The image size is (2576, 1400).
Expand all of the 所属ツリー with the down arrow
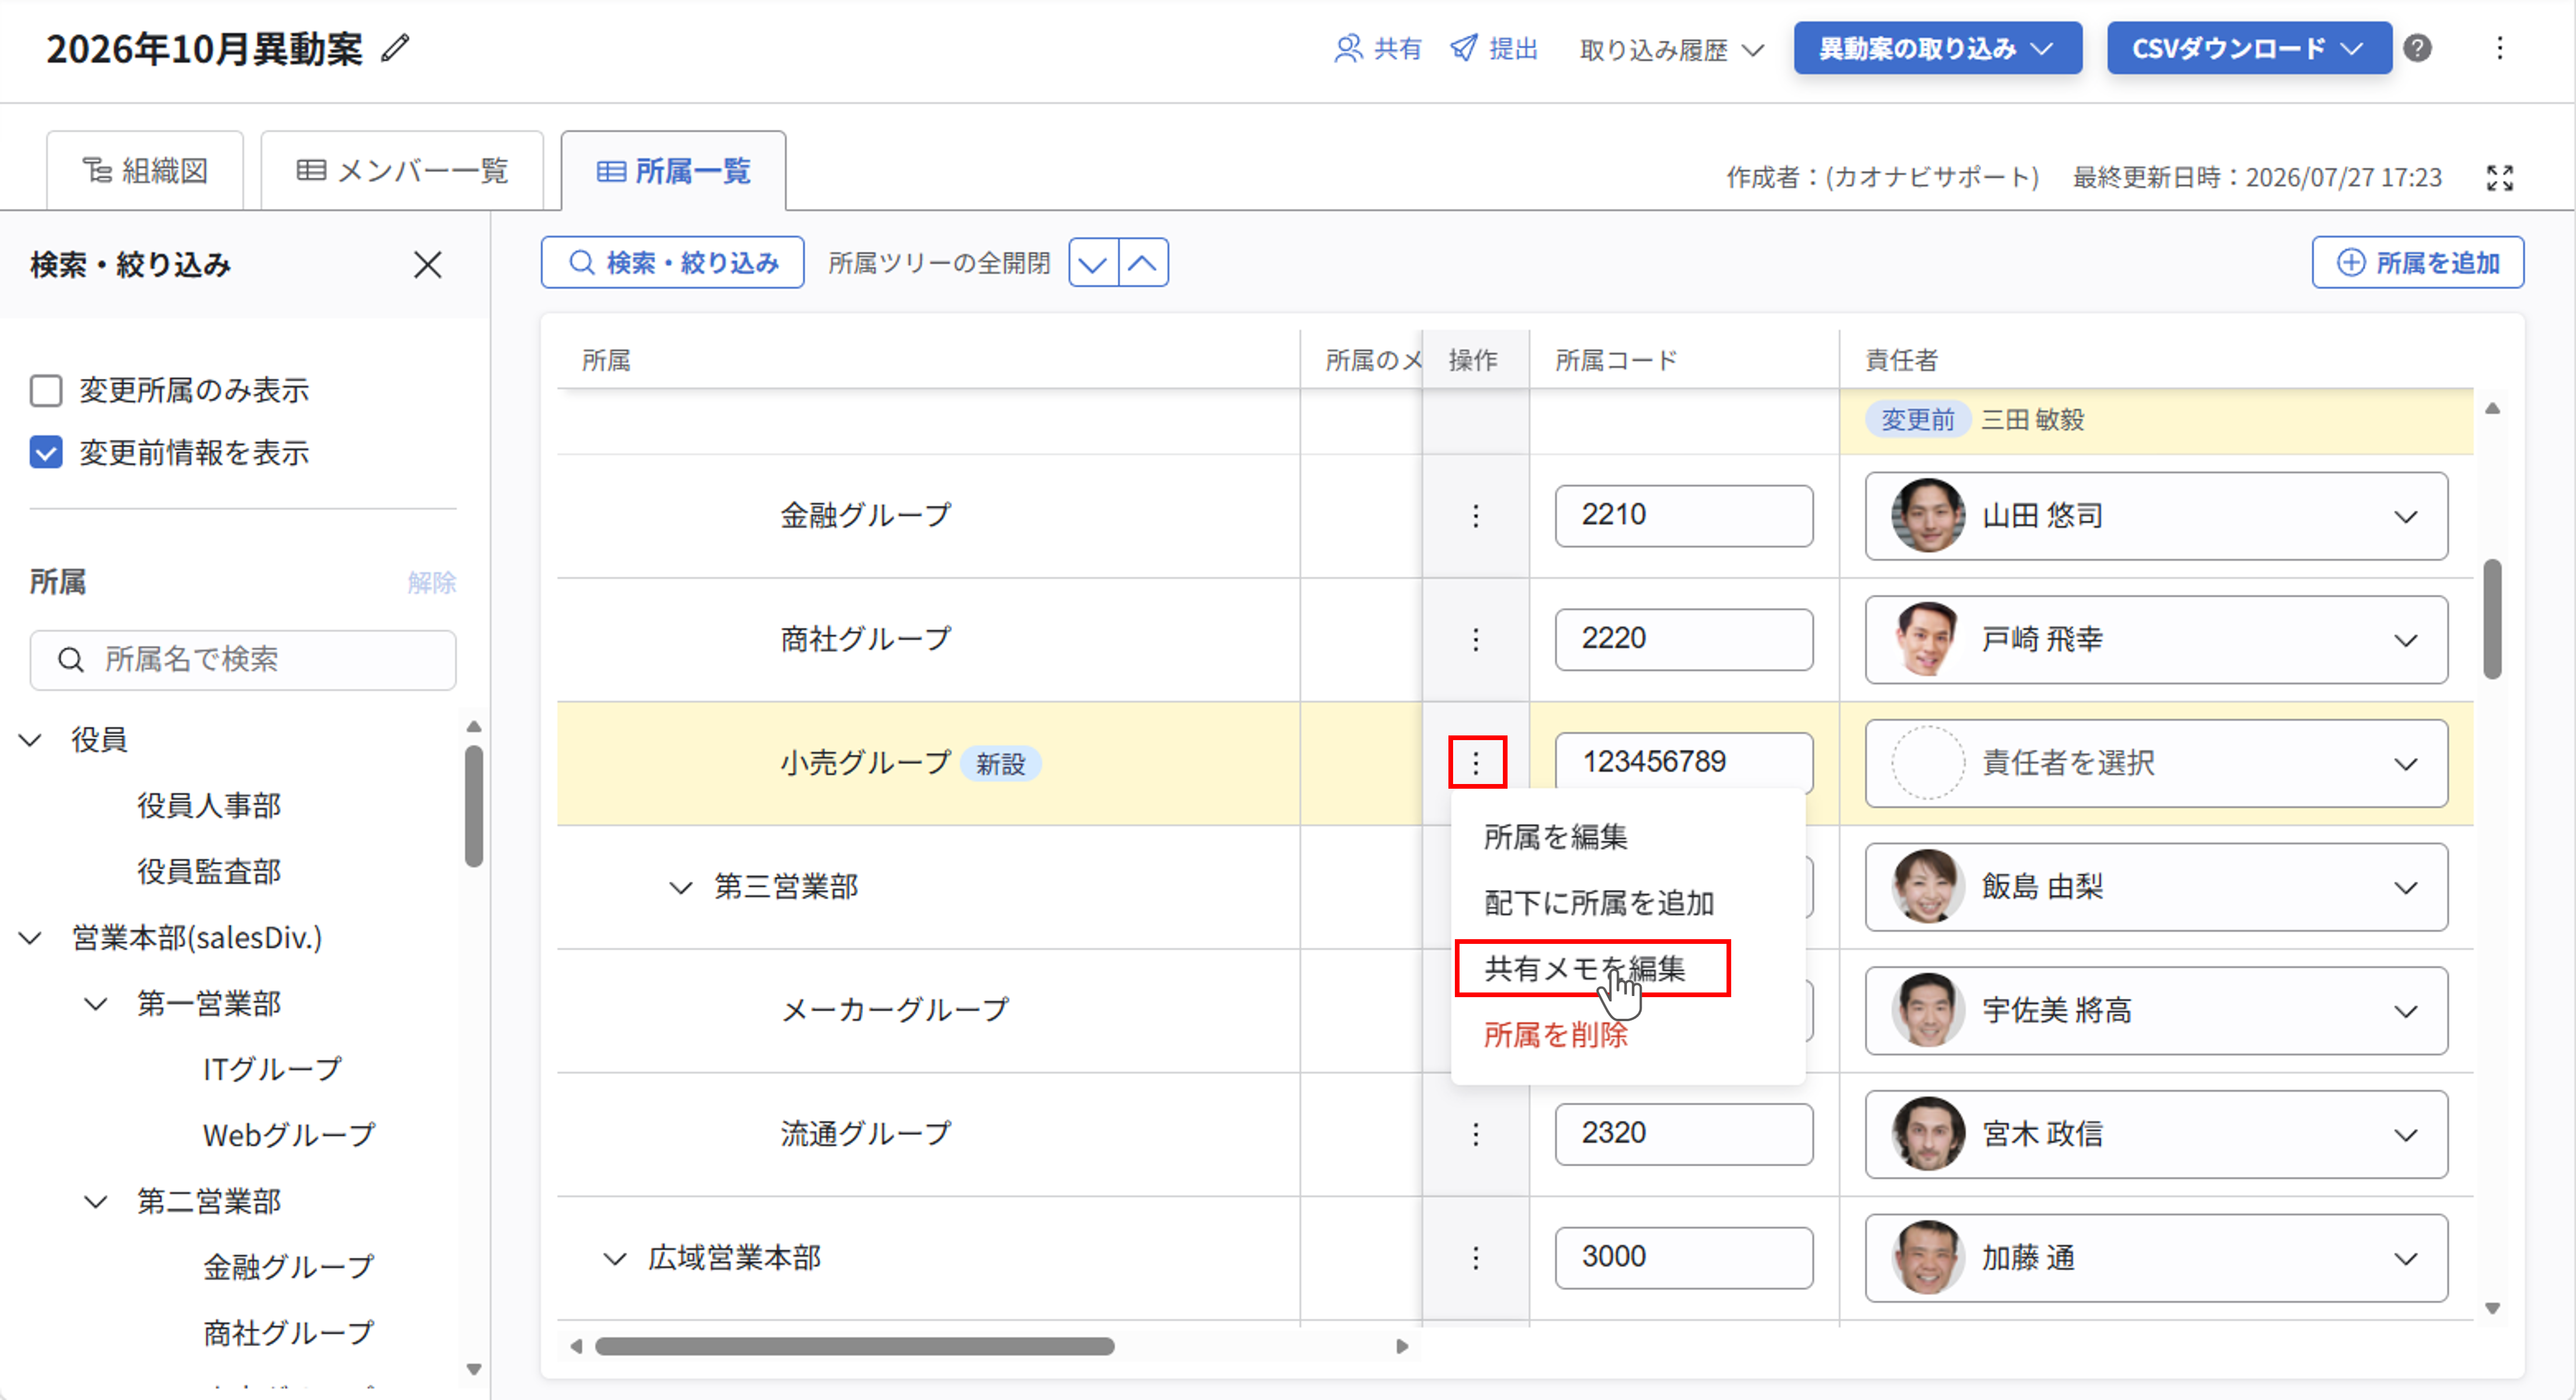[1093, 263]
